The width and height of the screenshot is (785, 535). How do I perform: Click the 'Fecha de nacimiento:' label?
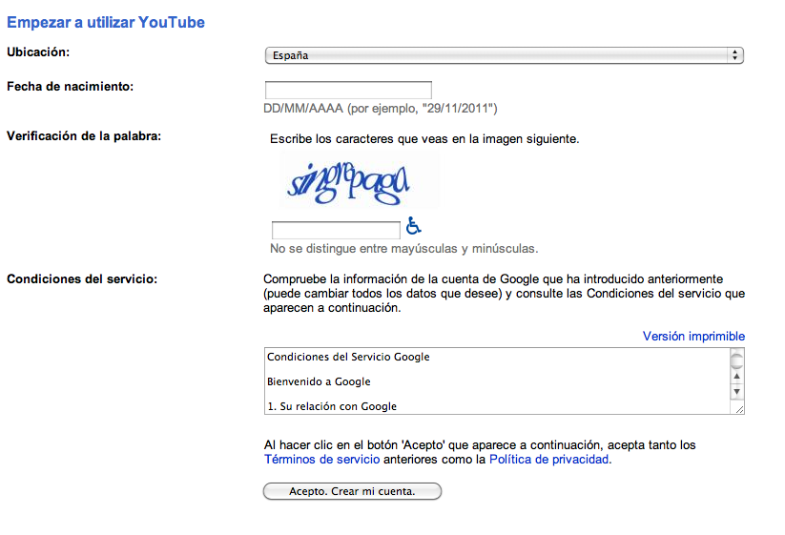[x=70, y=87]
